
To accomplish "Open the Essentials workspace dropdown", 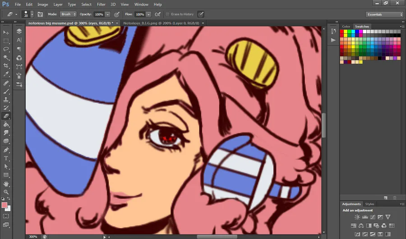I will 384,14.
